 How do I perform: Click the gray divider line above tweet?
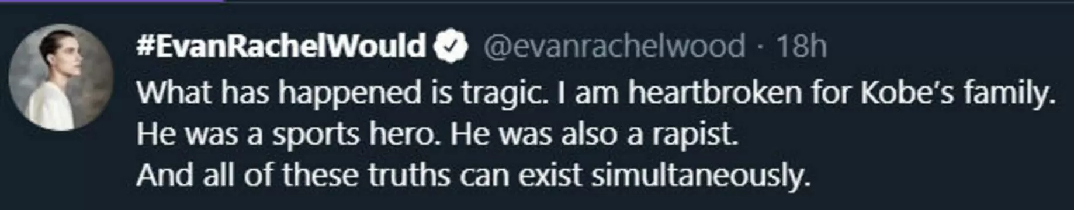[x=649, y=1]
